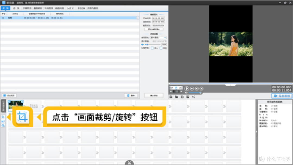Click the 导出视频 export video button

[282, 96]
